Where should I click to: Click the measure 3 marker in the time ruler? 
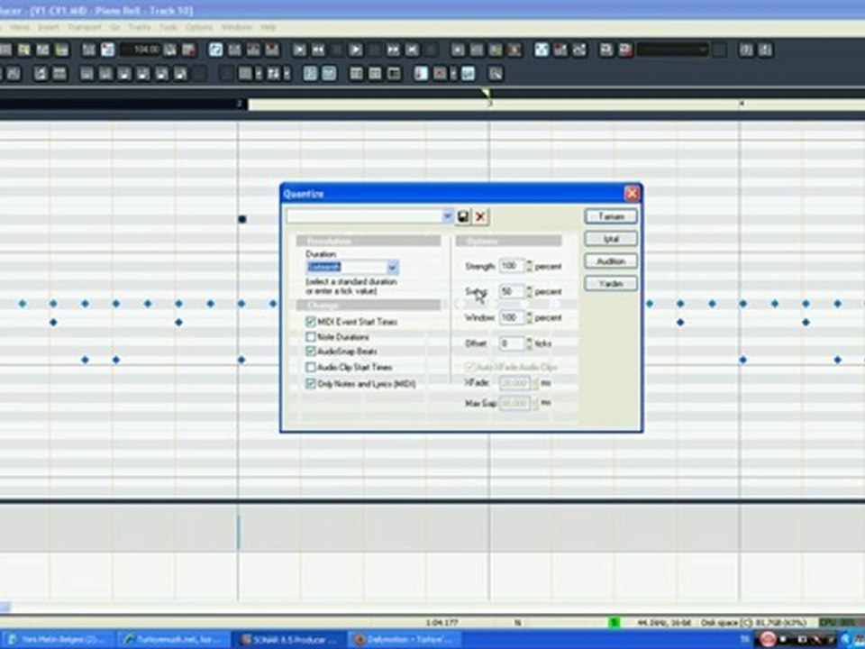489,104
